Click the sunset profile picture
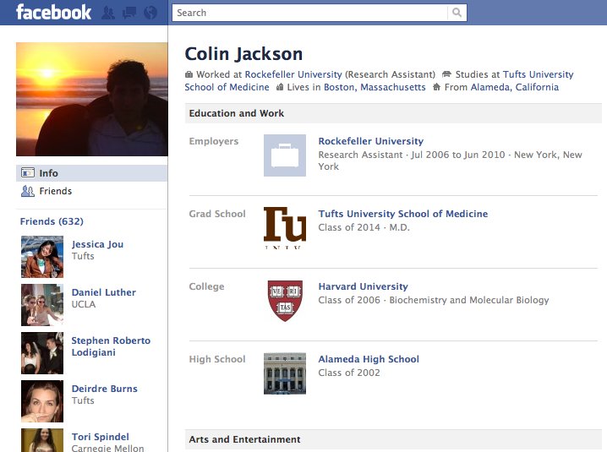This screenshot has height=452, width=607. point(91,99)
